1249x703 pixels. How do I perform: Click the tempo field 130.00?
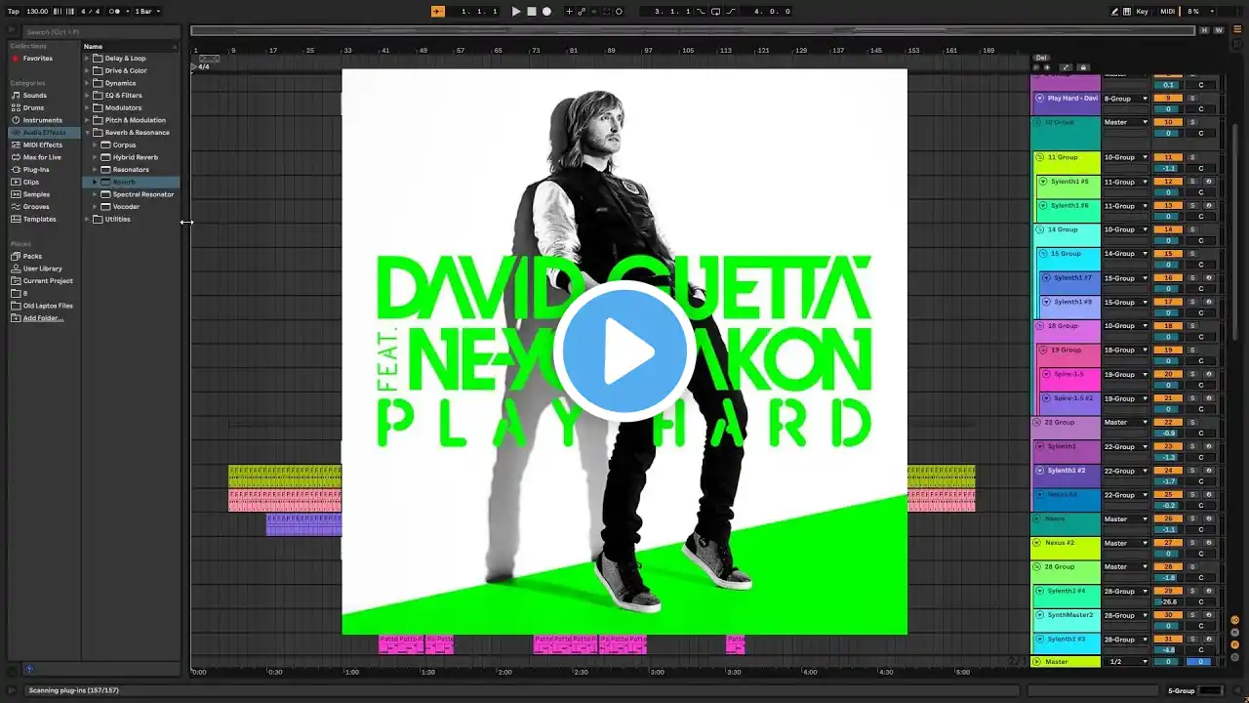[x=37, y=12]
